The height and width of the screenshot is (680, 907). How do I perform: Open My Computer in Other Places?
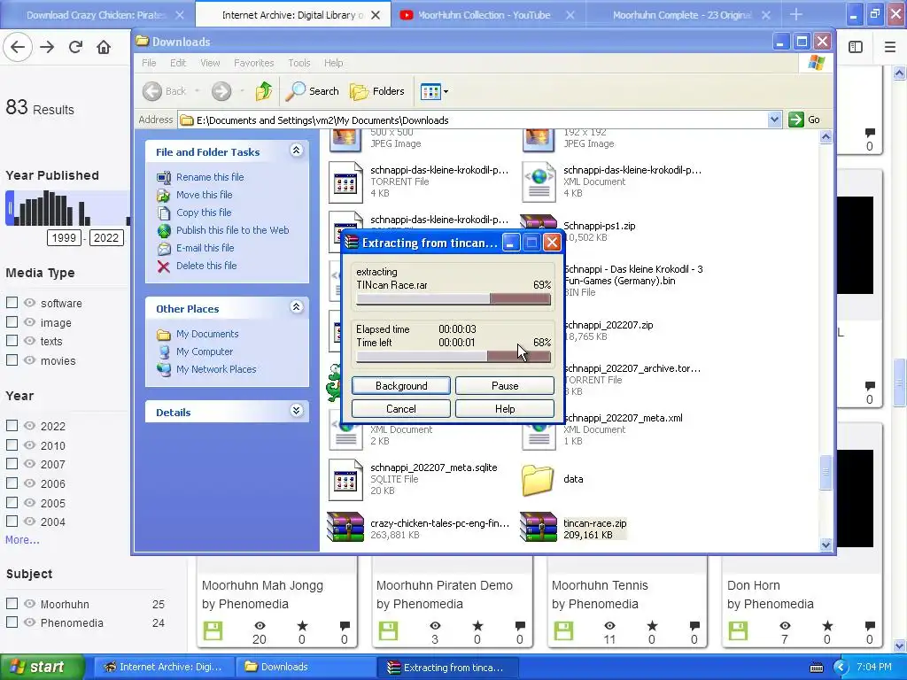pyautogui.click(x=205, y=352)
